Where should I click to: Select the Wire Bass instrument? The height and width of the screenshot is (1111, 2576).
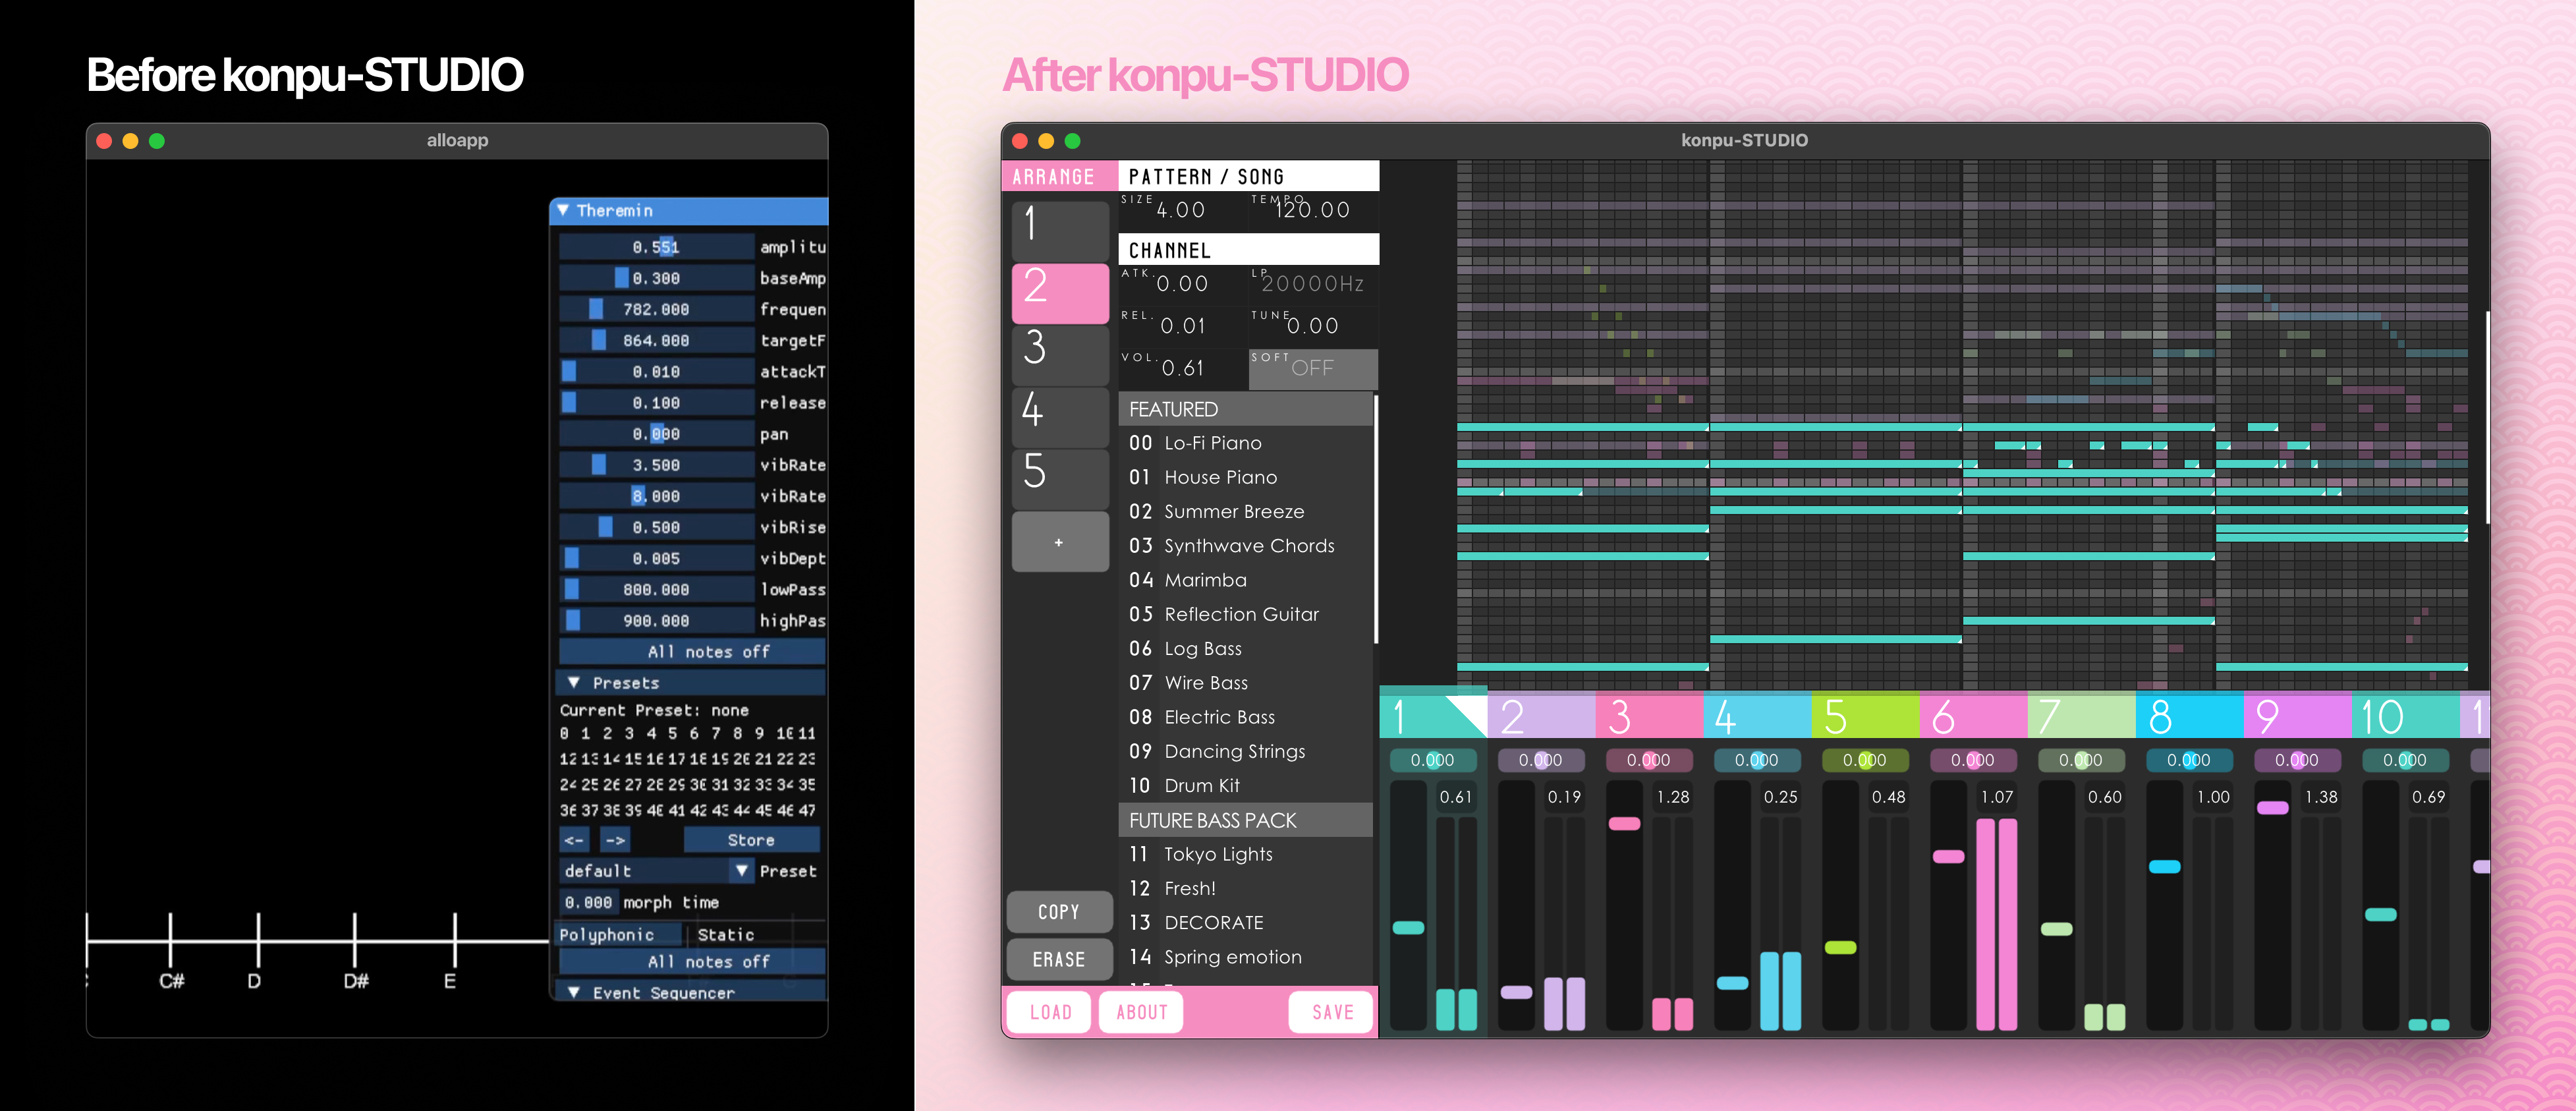click(1246, 683)
